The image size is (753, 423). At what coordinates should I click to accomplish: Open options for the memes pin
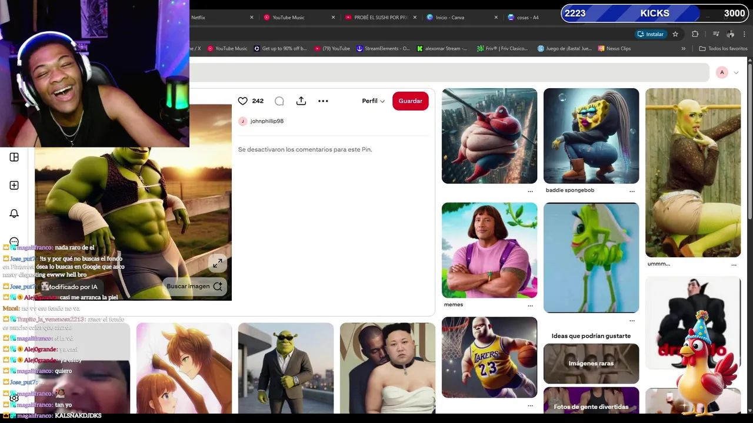(x=530, y=305)
